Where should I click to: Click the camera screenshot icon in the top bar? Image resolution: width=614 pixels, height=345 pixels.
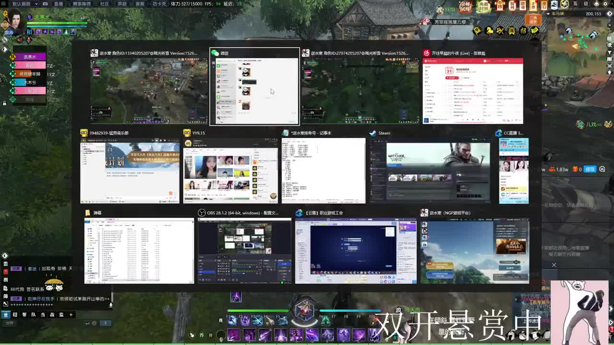coord(45,3)
